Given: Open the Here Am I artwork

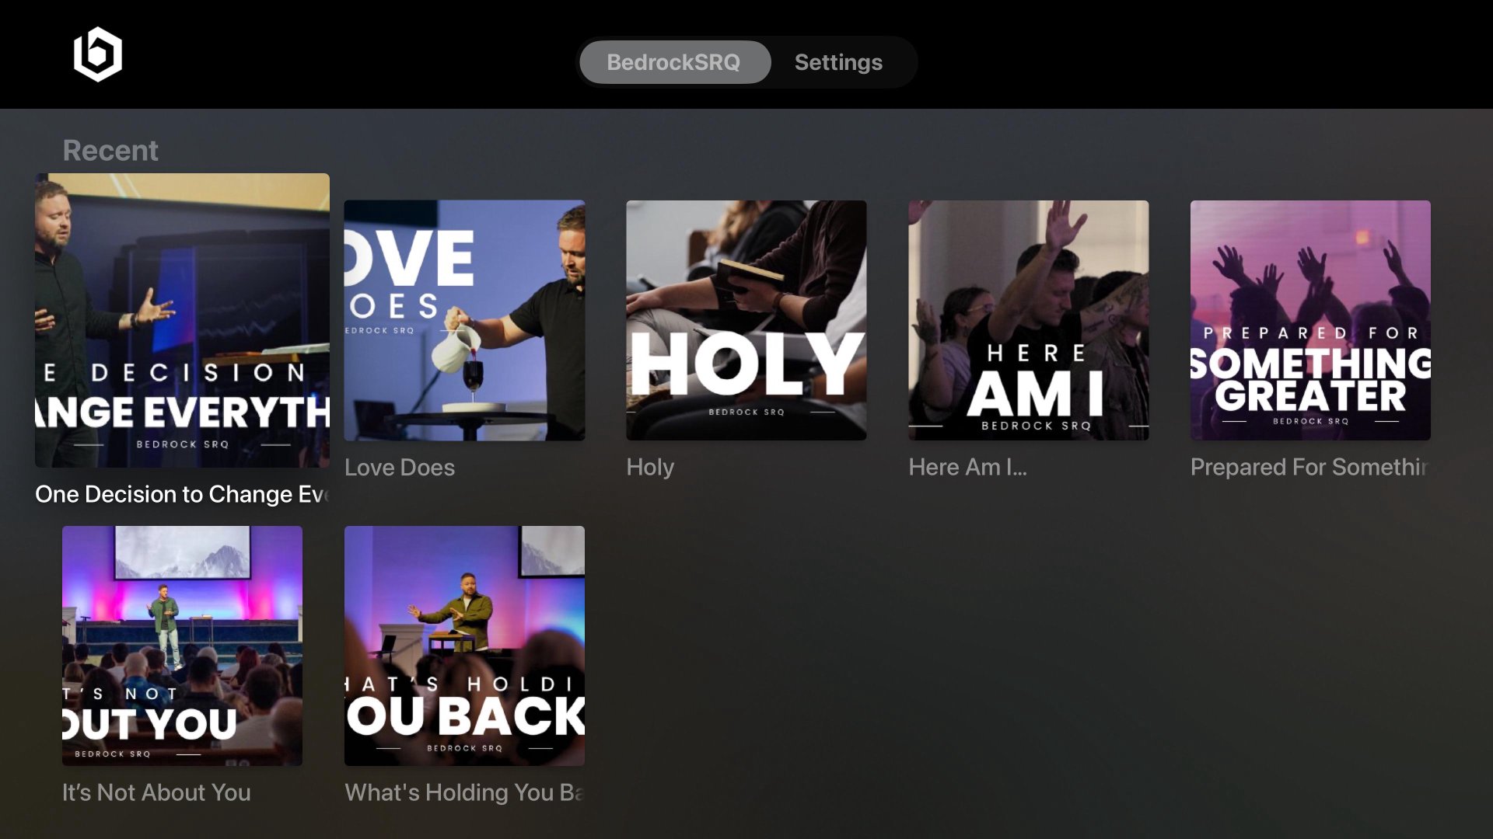Looking at the screenshot, I should 1028,320.
